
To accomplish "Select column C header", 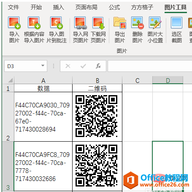I will (137, 80).
